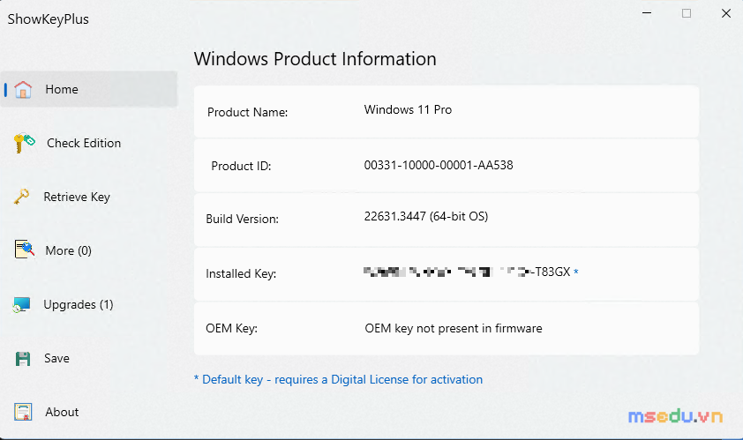Open Upgrades (1) in sidebar
Image resolution: width=743 pixels, height=440 pixels.
[79, 304]
